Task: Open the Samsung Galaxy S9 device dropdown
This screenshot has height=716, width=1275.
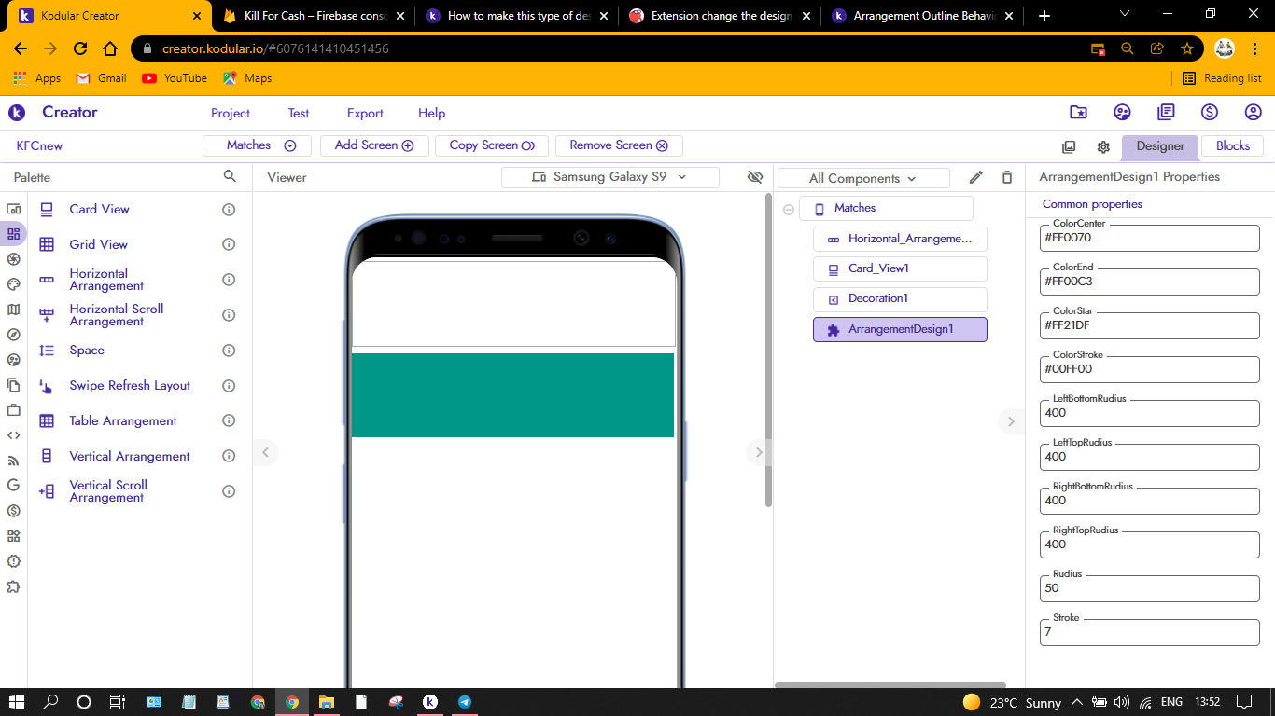Action: [609, 177]
